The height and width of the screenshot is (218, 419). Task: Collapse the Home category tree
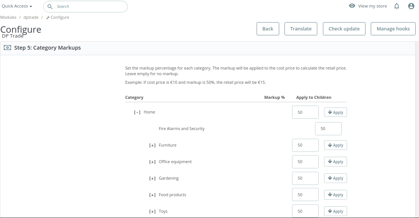click(x=137, y=112)
